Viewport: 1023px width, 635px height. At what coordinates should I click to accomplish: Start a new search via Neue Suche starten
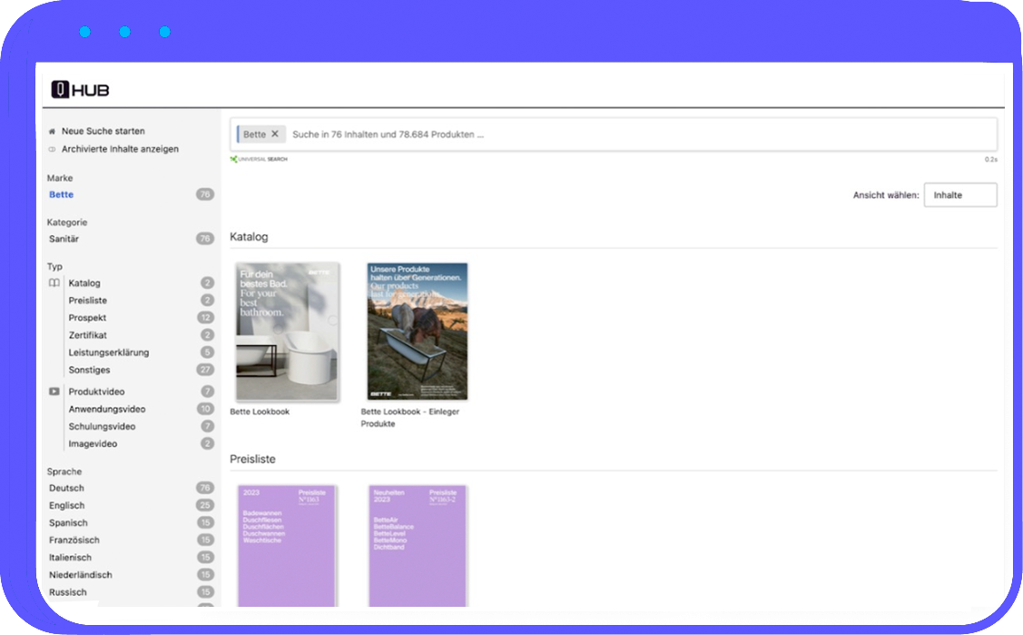[103, 132]
